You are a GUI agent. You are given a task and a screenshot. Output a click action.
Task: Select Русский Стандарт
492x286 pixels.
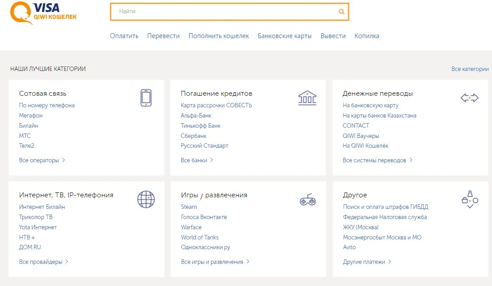(x=204, y=146)
